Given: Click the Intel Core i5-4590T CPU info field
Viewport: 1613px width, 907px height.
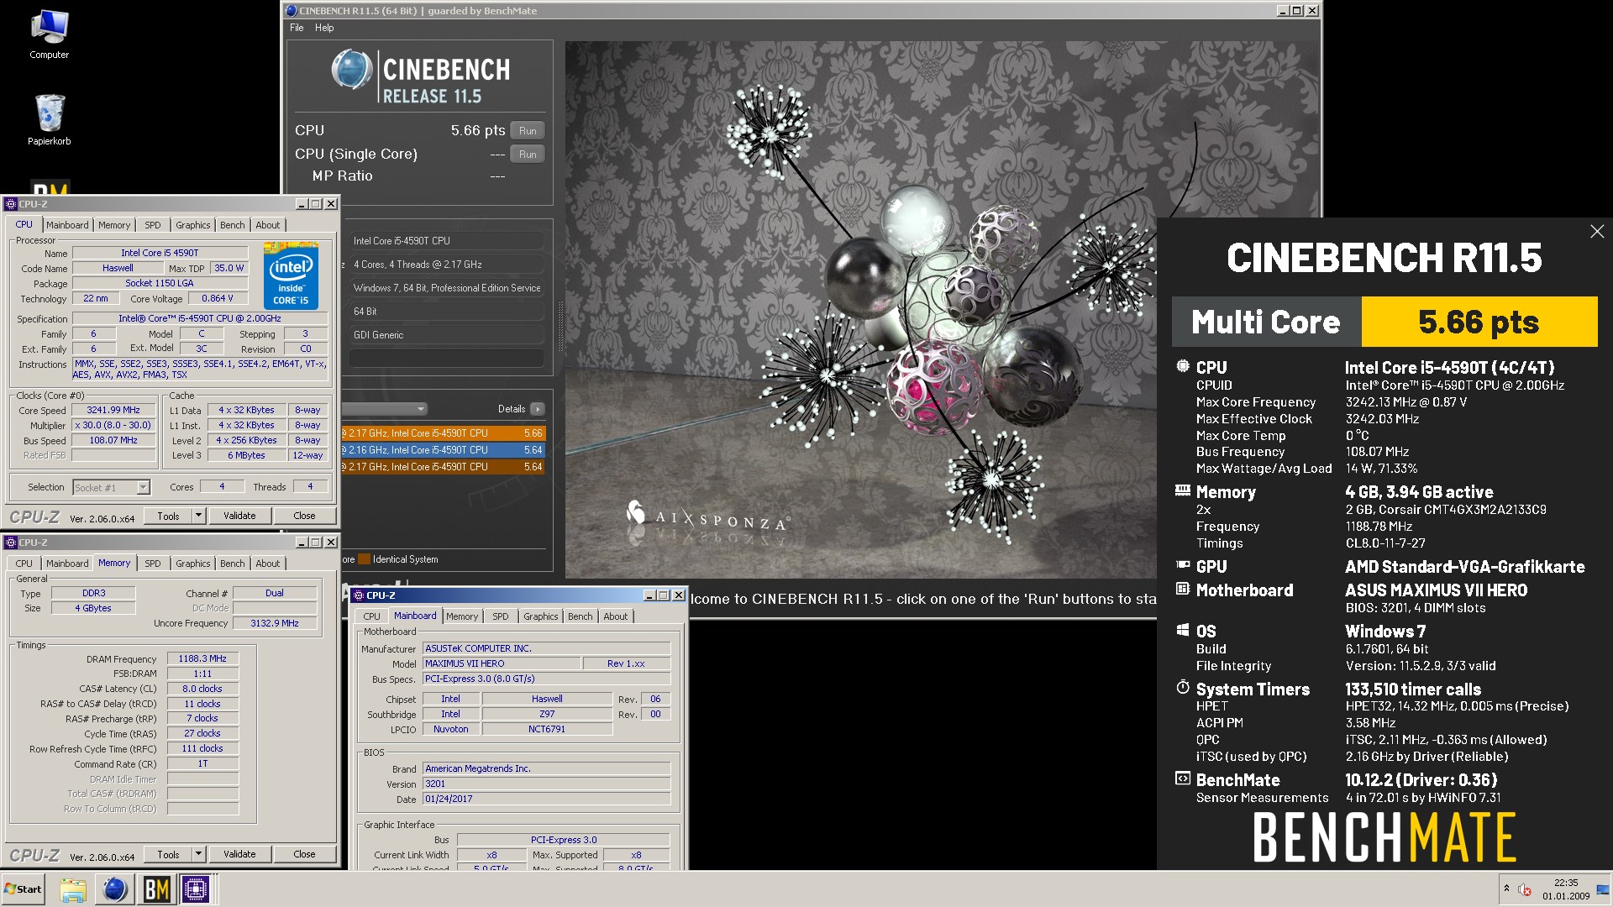Looking at the screenshot, I should (446, 241).
